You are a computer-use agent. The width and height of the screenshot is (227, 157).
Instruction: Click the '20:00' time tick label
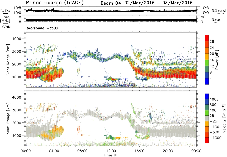click(x=168, y=151)
